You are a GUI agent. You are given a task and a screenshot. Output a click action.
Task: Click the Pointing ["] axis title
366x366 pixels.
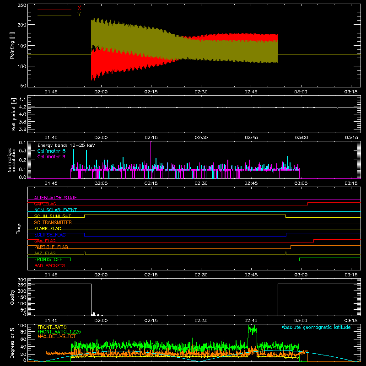click(12, 46)
